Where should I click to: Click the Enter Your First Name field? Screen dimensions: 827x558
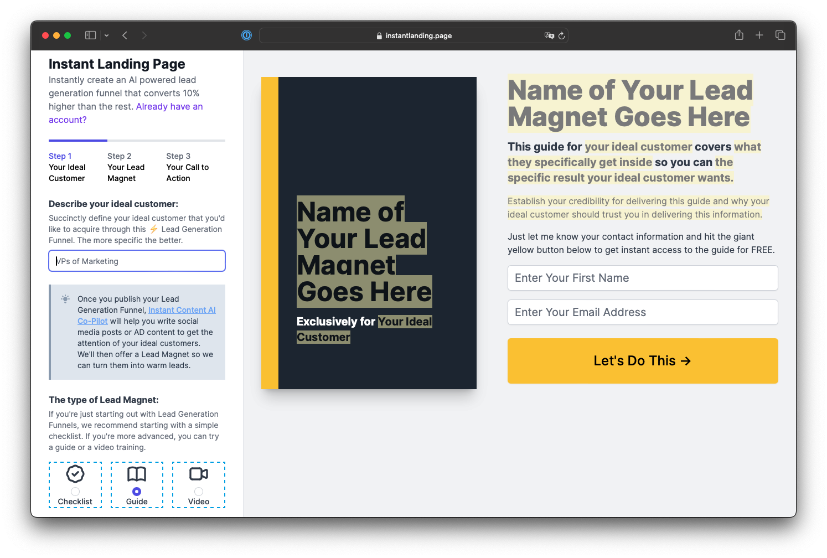(x=643, y=278)
